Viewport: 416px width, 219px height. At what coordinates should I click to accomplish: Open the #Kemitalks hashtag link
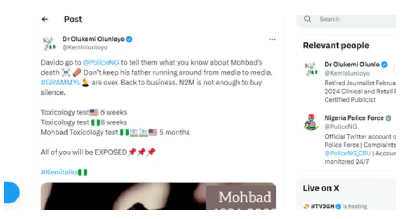tap(59, 172)
